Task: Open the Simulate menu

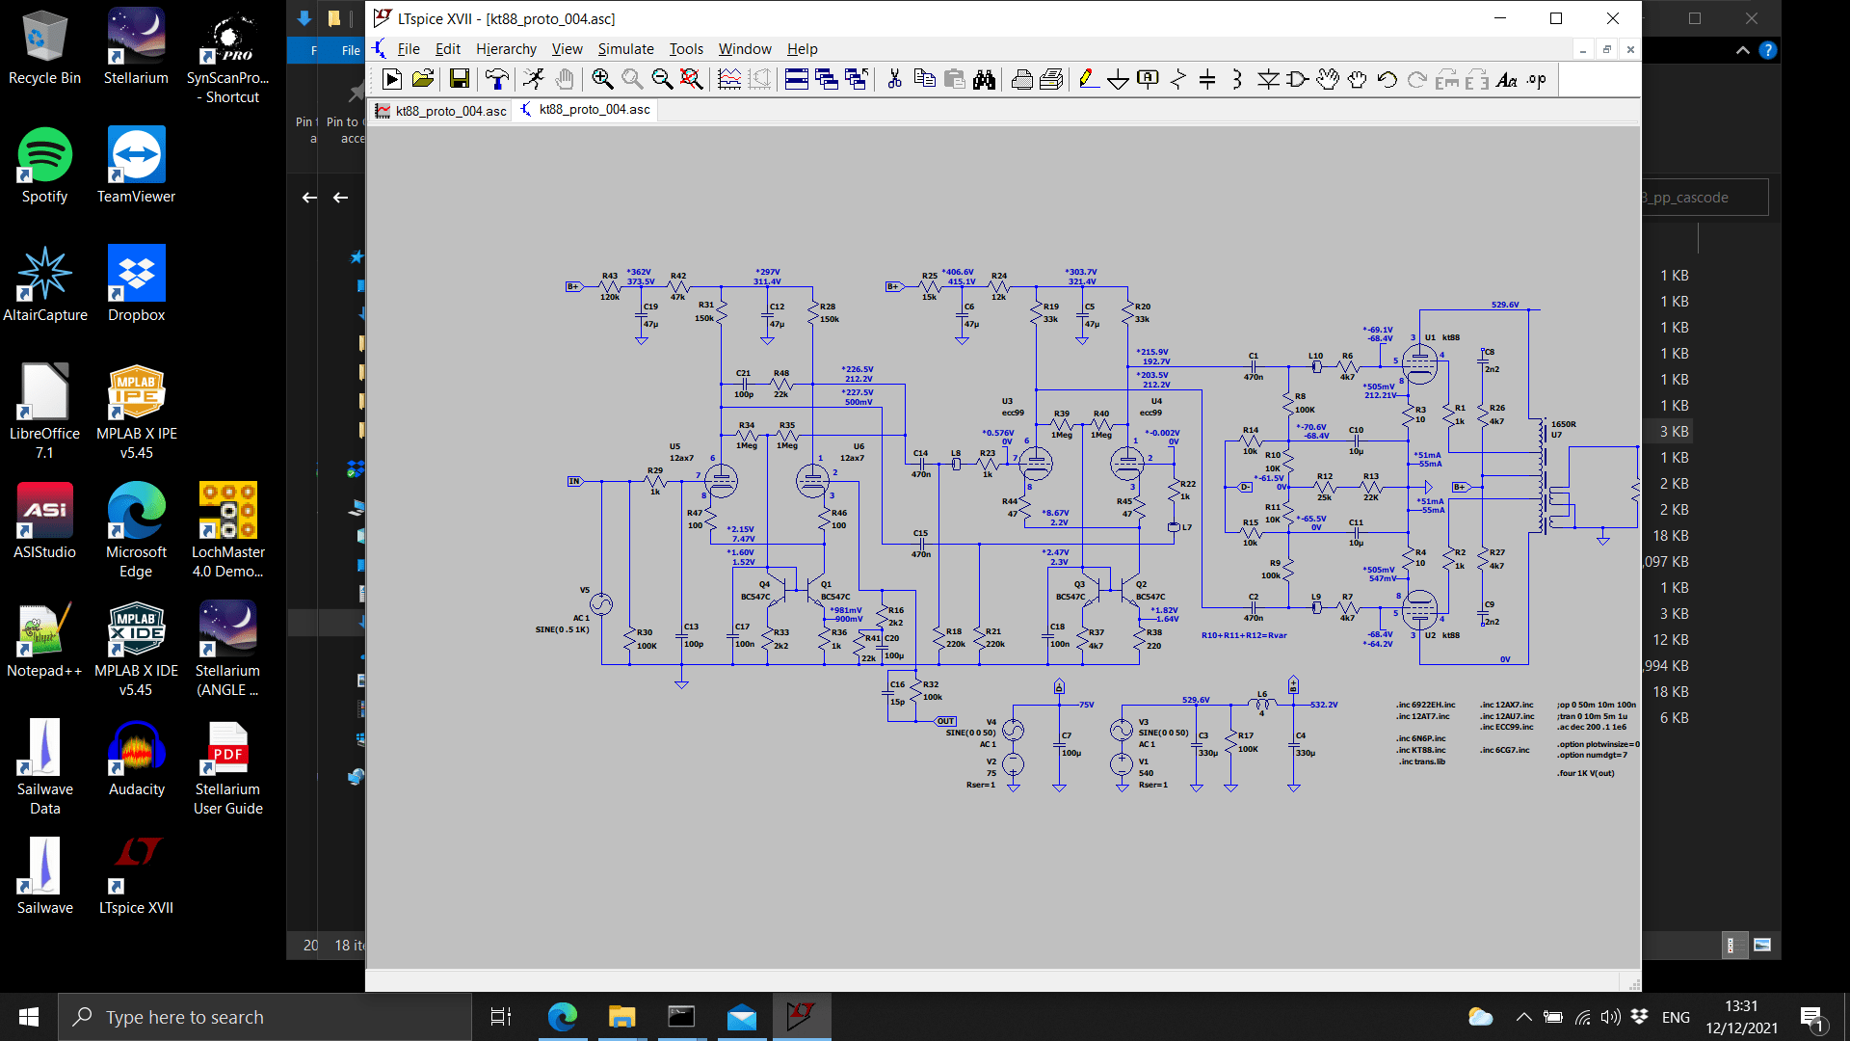Action: (x=625, y=49)
